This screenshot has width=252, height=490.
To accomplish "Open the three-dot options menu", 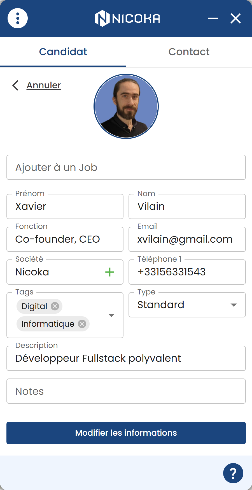I will click(18, 18).
